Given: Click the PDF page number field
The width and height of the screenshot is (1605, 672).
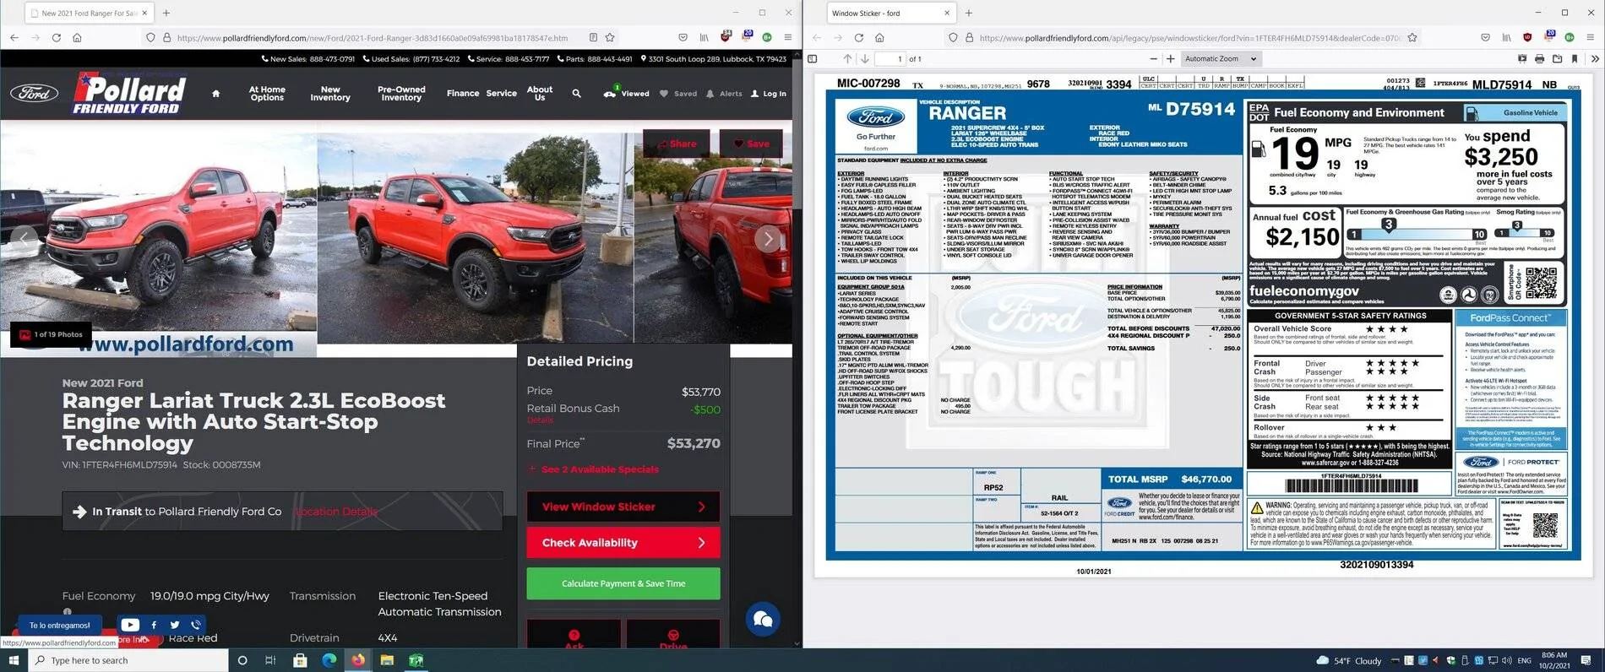Looking at the screenshot, I should pyautogui.click(x=890, y=59).
